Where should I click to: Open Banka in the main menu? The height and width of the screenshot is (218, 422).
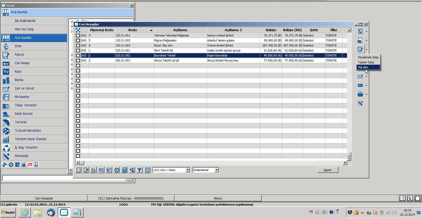34,80
